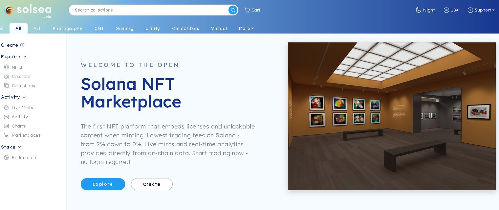Screen dimensions: 499x210
Task: Switch to the Photography tab
Action: [x=67, y=29]
